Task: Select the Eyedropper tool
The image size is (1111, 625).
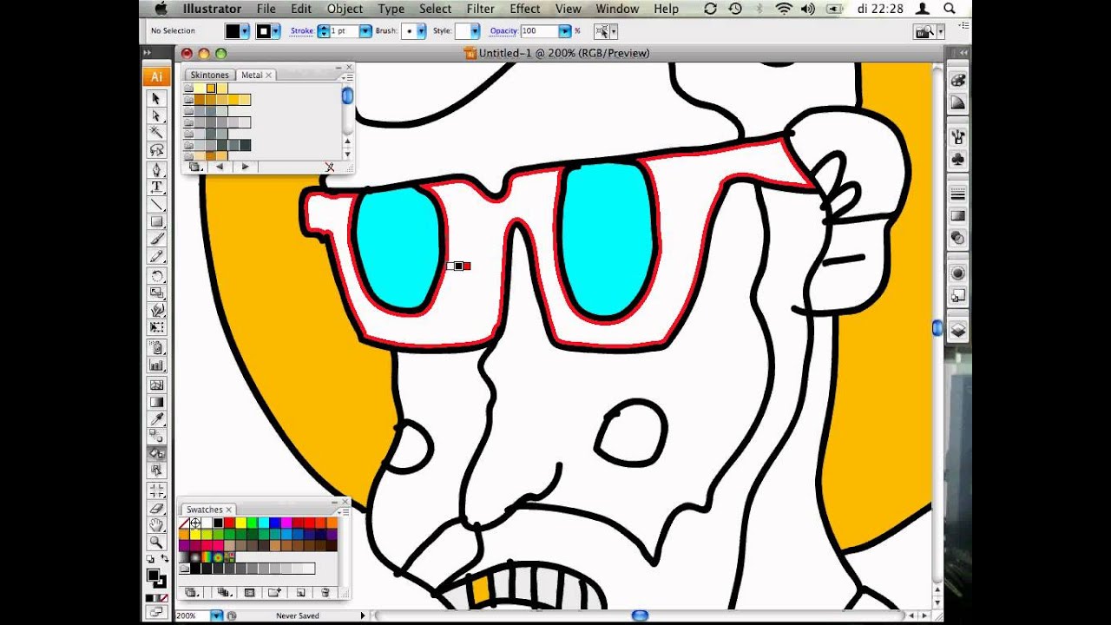Action: [x=157, y=419]
